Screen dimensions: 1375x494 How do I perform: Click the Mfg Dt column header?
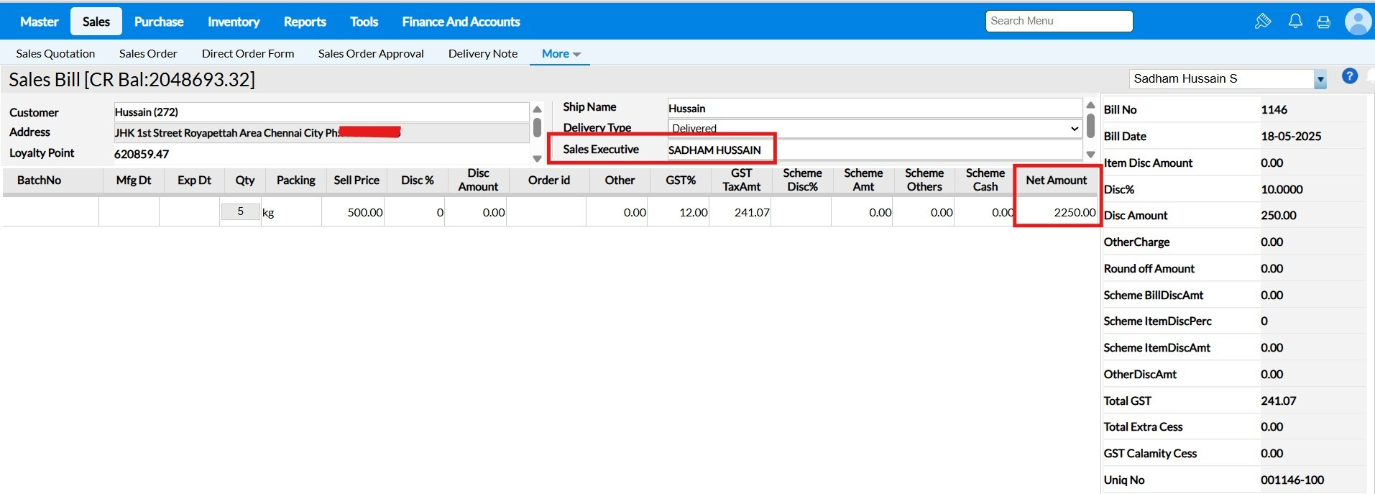click(x=134, y=180)
